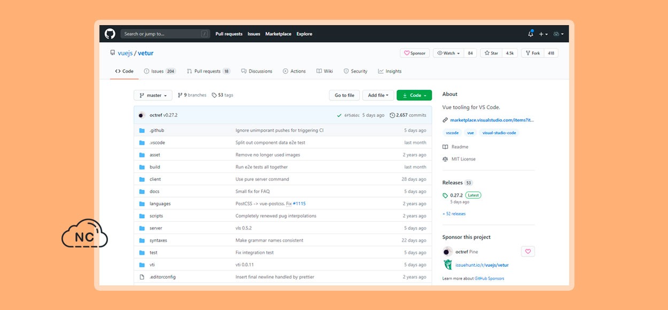Select the vscode topic tag

[452, 133]
